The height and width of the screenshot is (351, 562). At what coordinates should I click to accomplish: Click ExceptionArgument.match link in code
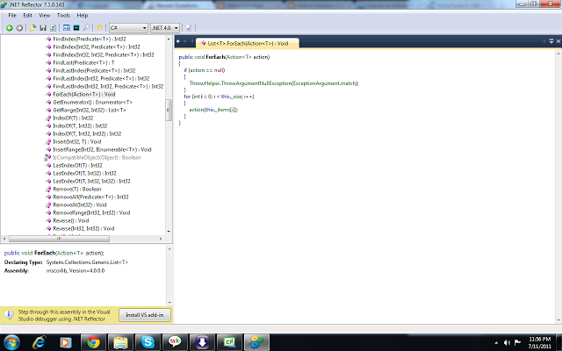[x=325, y=83]
